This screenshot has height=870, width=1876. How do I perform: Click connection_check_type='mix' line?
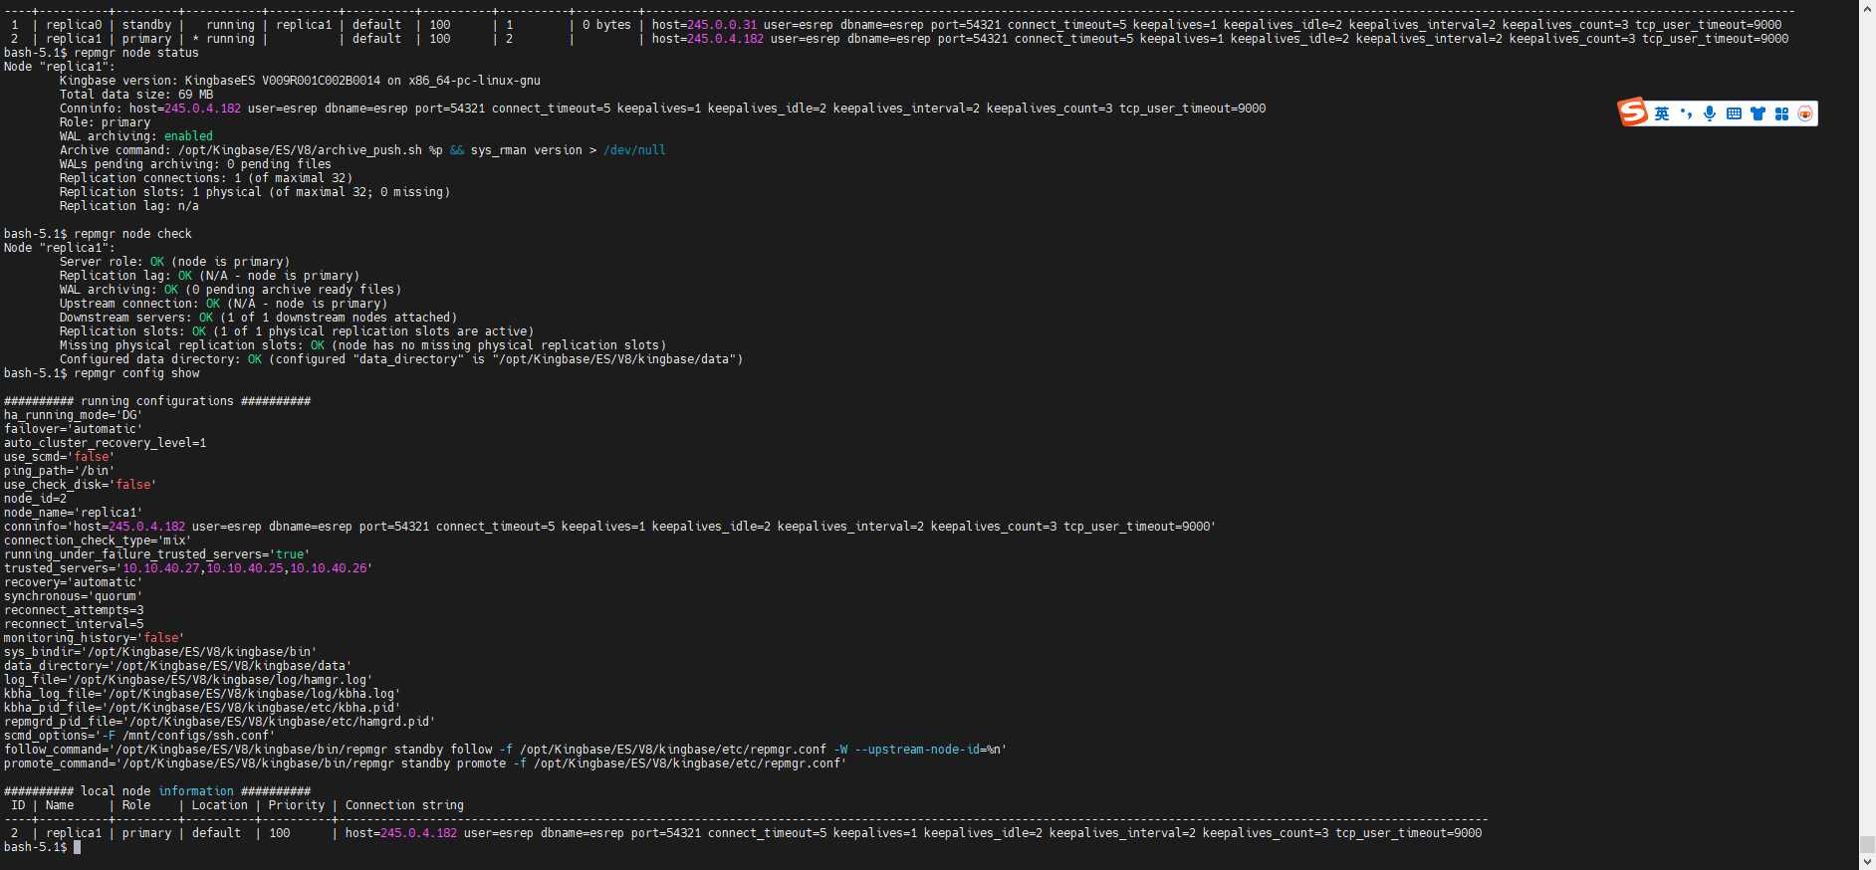tap(98, 541)
